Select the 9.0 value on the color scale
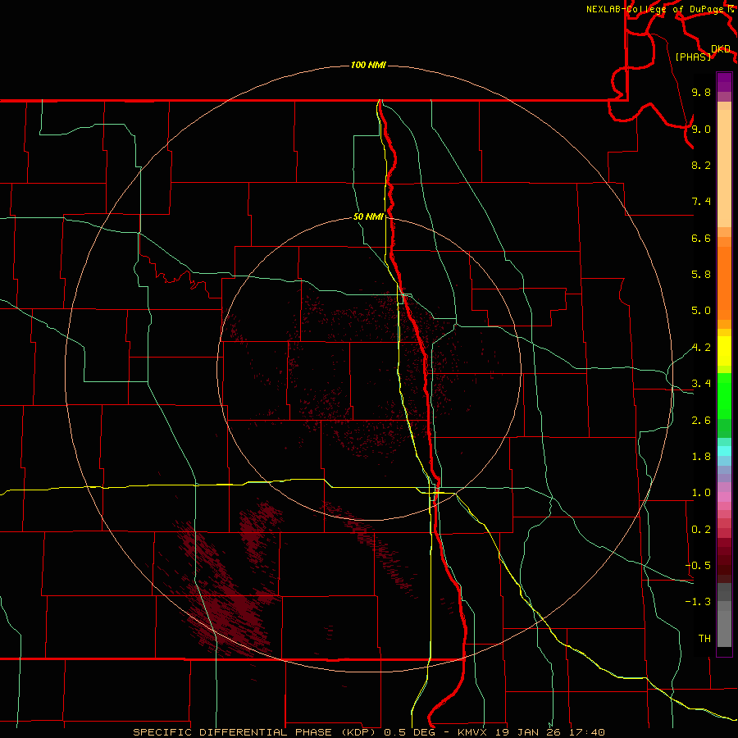The height and width of the screenshot is (738, 738). tap(701, 129)
